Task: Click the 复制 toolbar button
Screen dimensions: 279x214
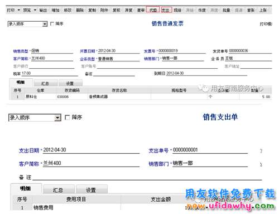Action: click(x=92, y=10)
